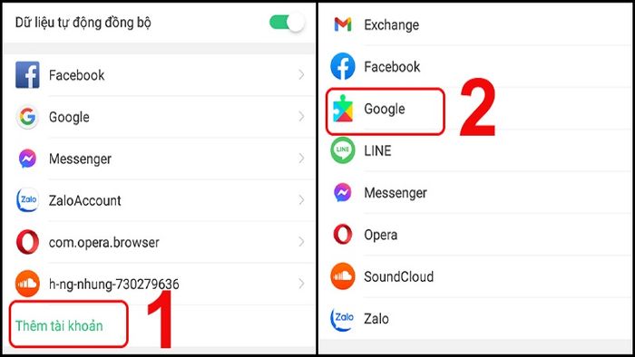Open the ZaloAccount chevron arrow
The image size is (635, 357).
coord(301,200)
